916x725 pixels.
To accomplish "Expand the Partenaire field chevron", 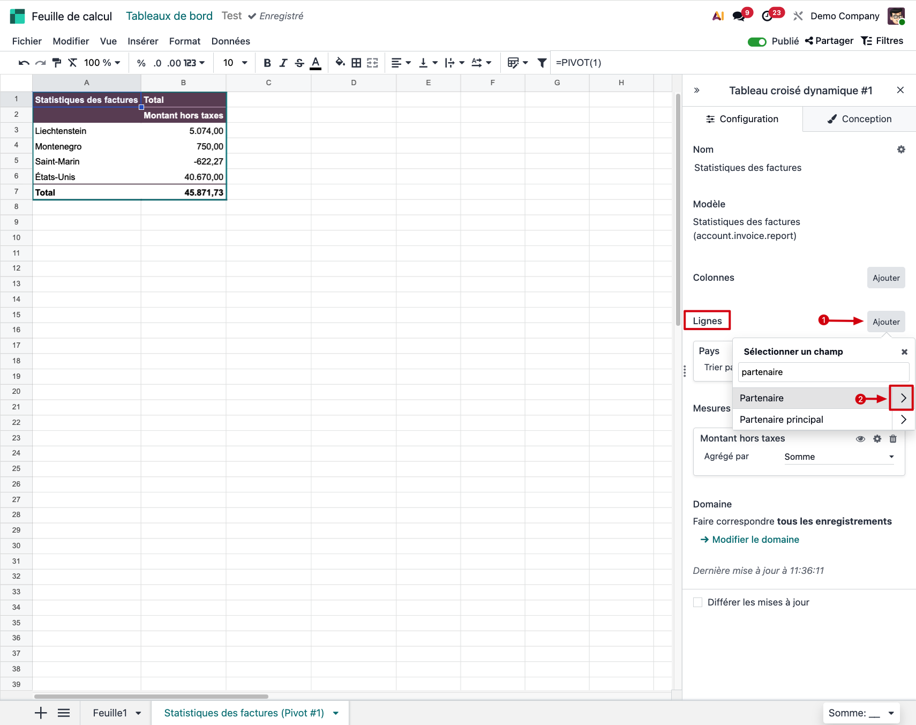I will pyautogui.click(x=903, y=398).
